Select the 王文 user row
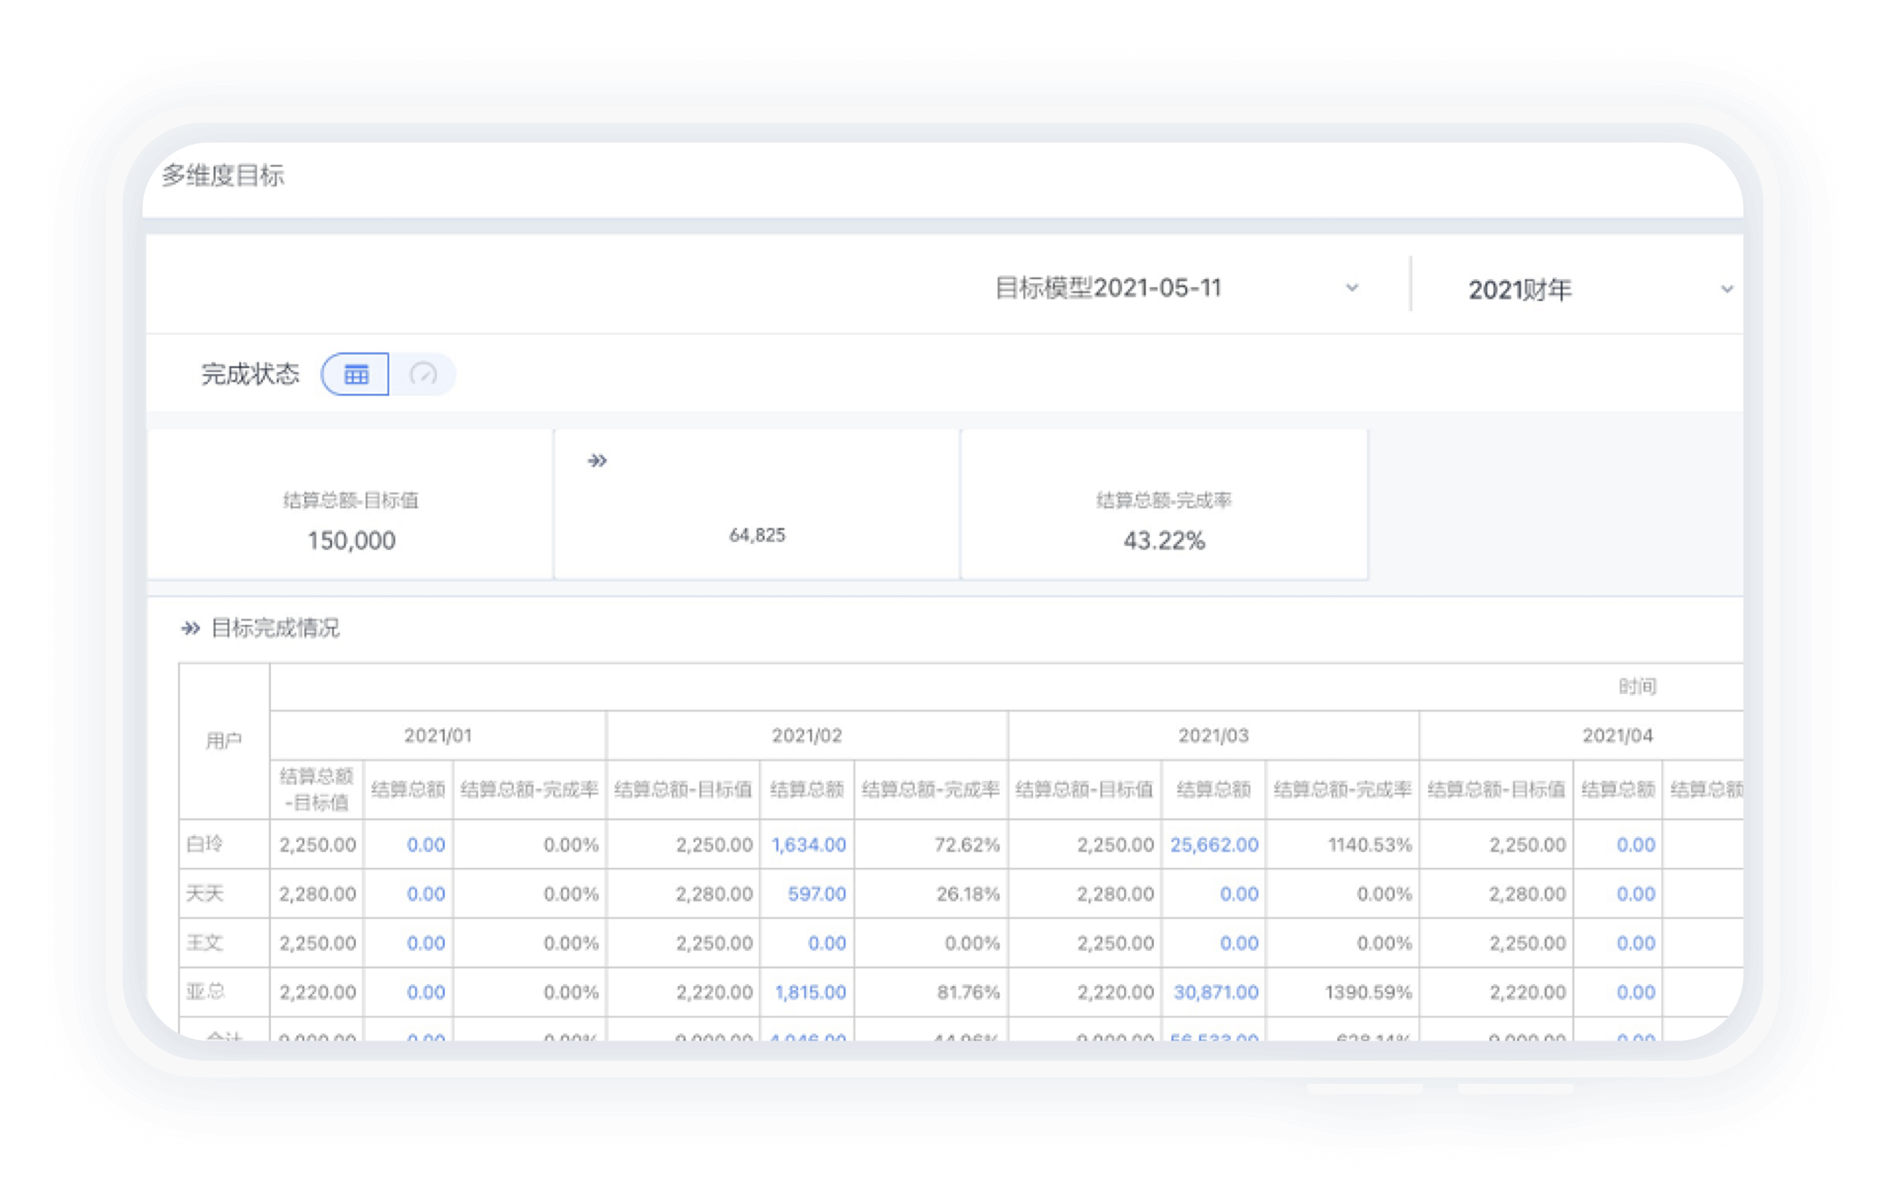1886x1200 pixels. [961, 943]
